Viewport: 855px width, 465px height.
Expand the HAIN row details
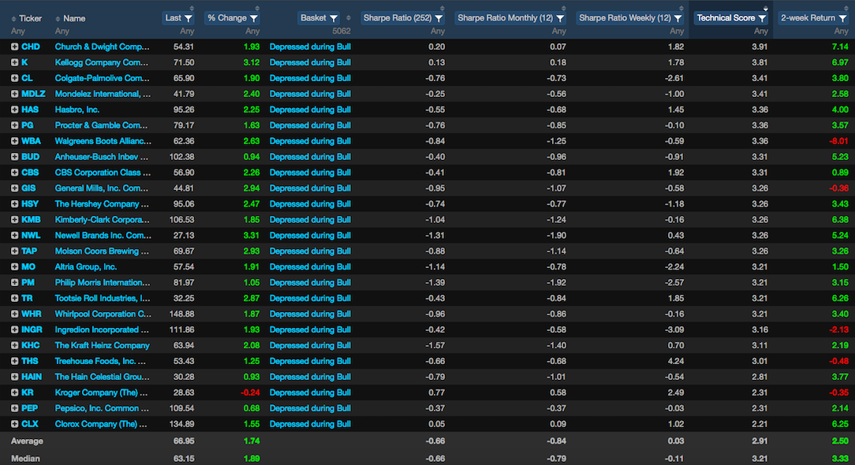click(15, 378)
